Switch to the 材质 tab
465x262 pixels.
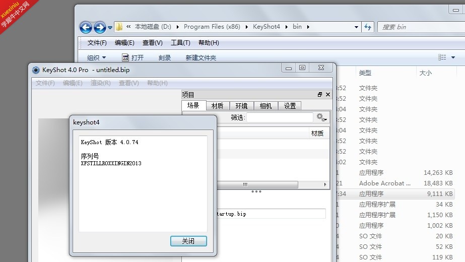pyautogui.click(x=217, y=106)
